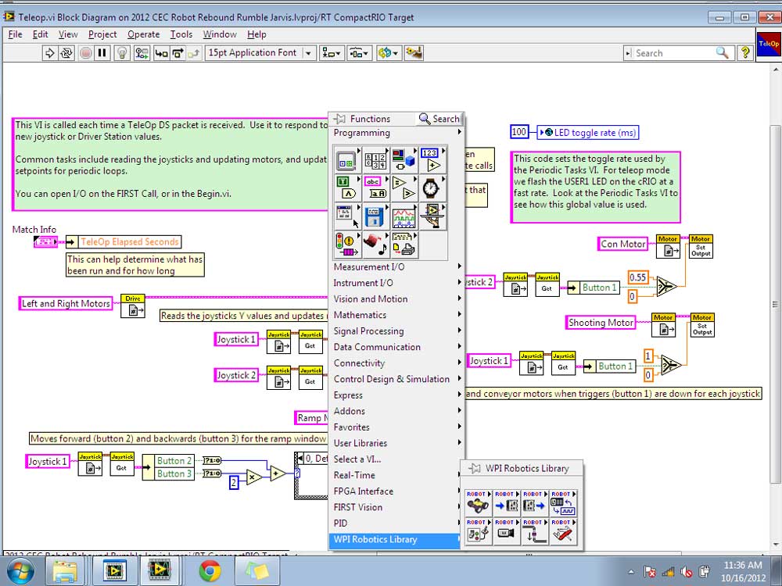Open the 15pt Application Font dropdown
The width and height of the screenshot is (782, 586).
point(260,53)
